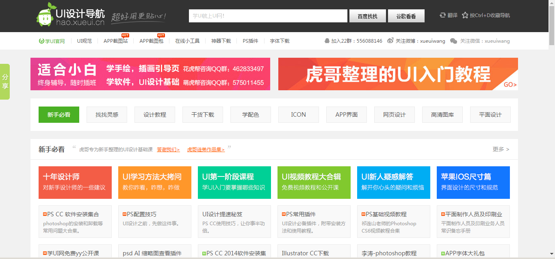Open the 苹果IOS尺寸篇 card
The height and width of the screenshot is (259, 555).
[x=473, y=183]
